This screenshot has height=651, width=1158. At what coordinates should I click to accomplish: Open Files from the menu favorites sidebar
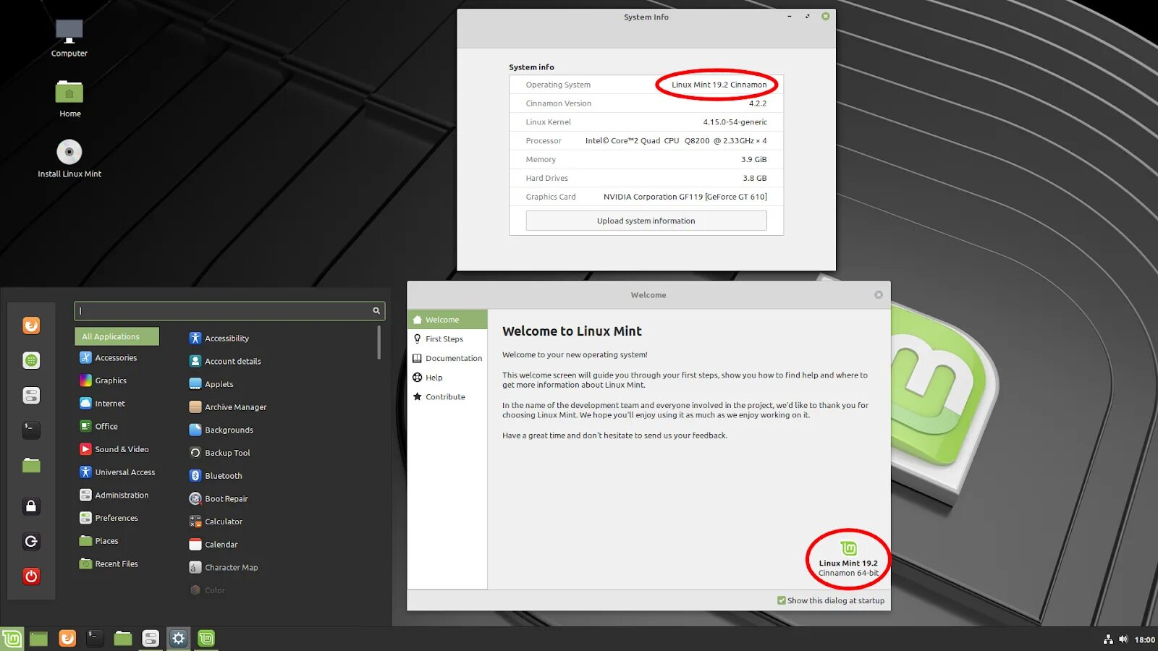click(x=31, y=465)
